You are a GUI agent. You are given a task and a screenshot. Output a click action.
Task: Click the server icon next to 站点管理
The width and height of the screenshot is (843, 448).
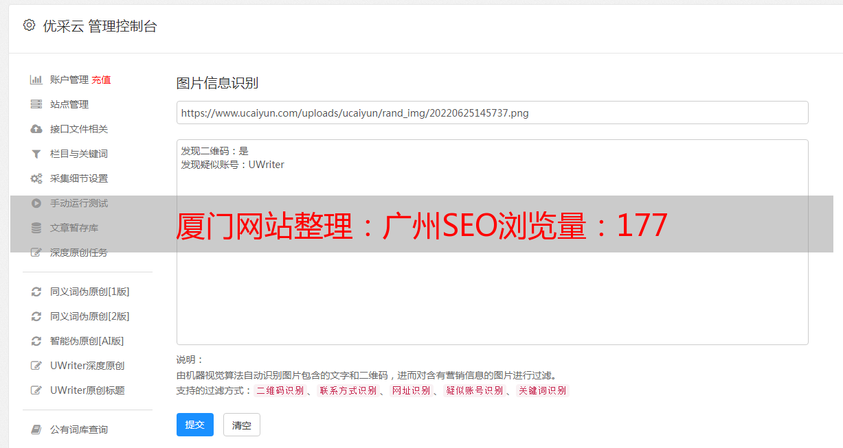[36, 104]
